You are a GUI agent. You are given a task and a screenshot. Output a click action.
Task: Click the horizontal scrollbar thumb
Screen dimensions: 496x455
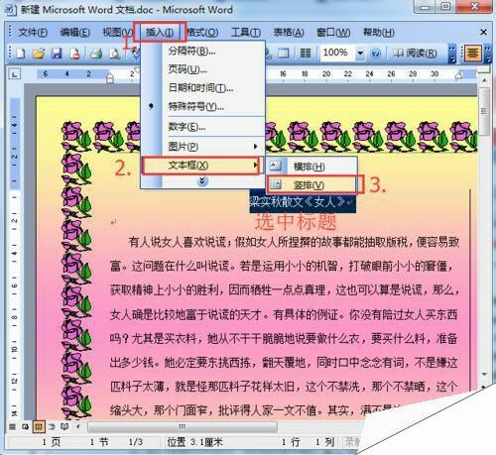(x=183, y=426)
